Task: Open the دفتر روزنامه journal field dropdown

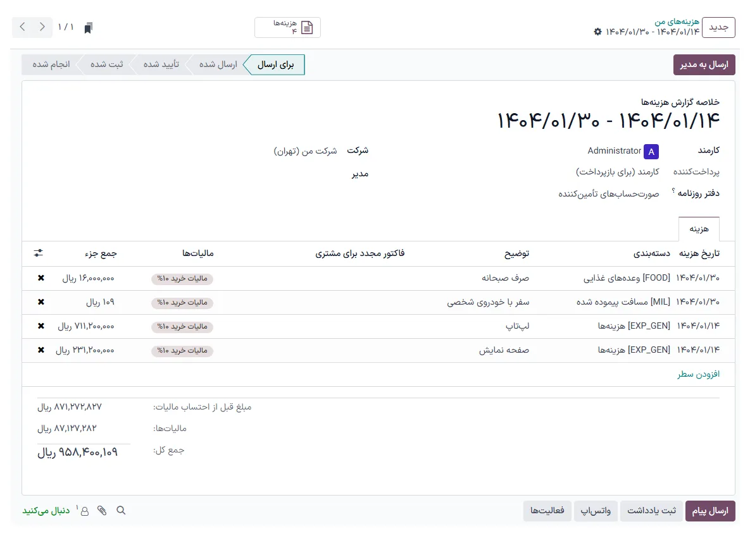Action: (x=608, y=194)
